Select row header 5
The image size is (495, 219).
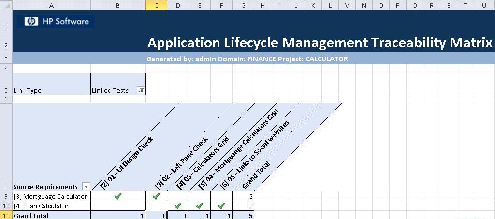pos(6,84)
